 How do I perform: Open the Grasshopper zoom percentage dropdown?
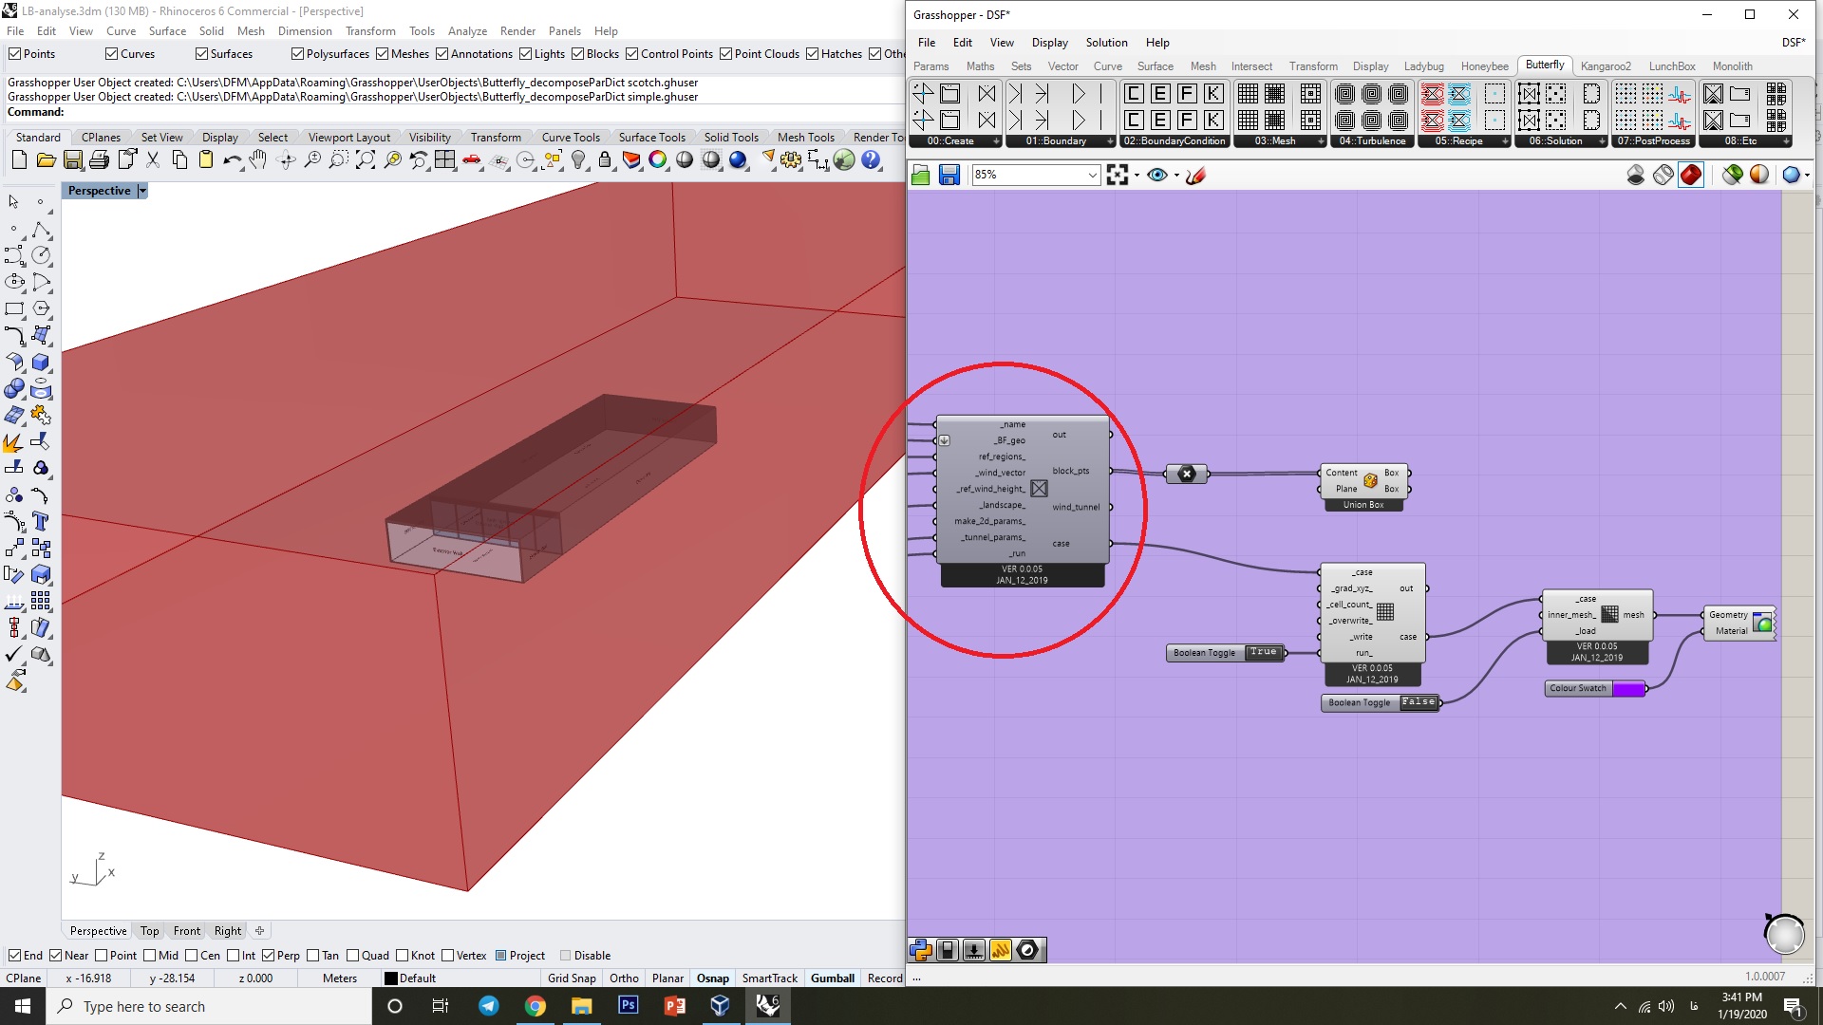pos(1092,175)
